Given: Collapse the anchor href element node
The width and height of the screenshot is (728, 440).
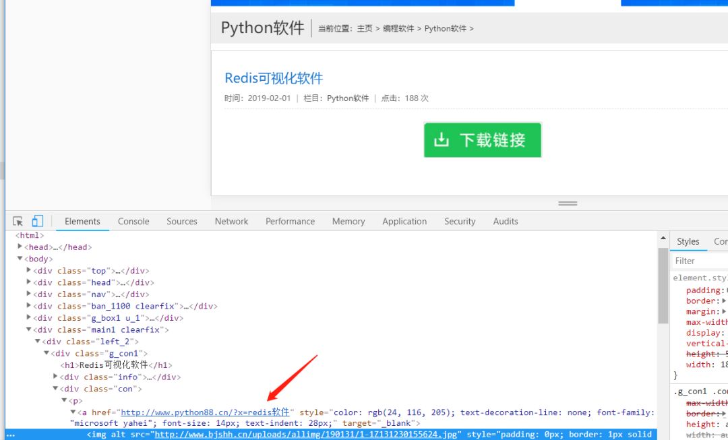Looking at the screenshot, I should point(73,412).
